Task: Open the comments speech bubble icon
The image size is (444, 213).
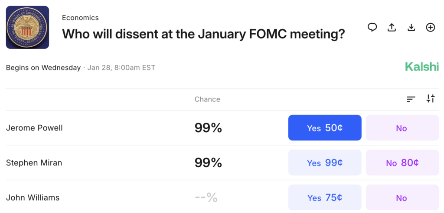Action: click(x=372, y=27)
